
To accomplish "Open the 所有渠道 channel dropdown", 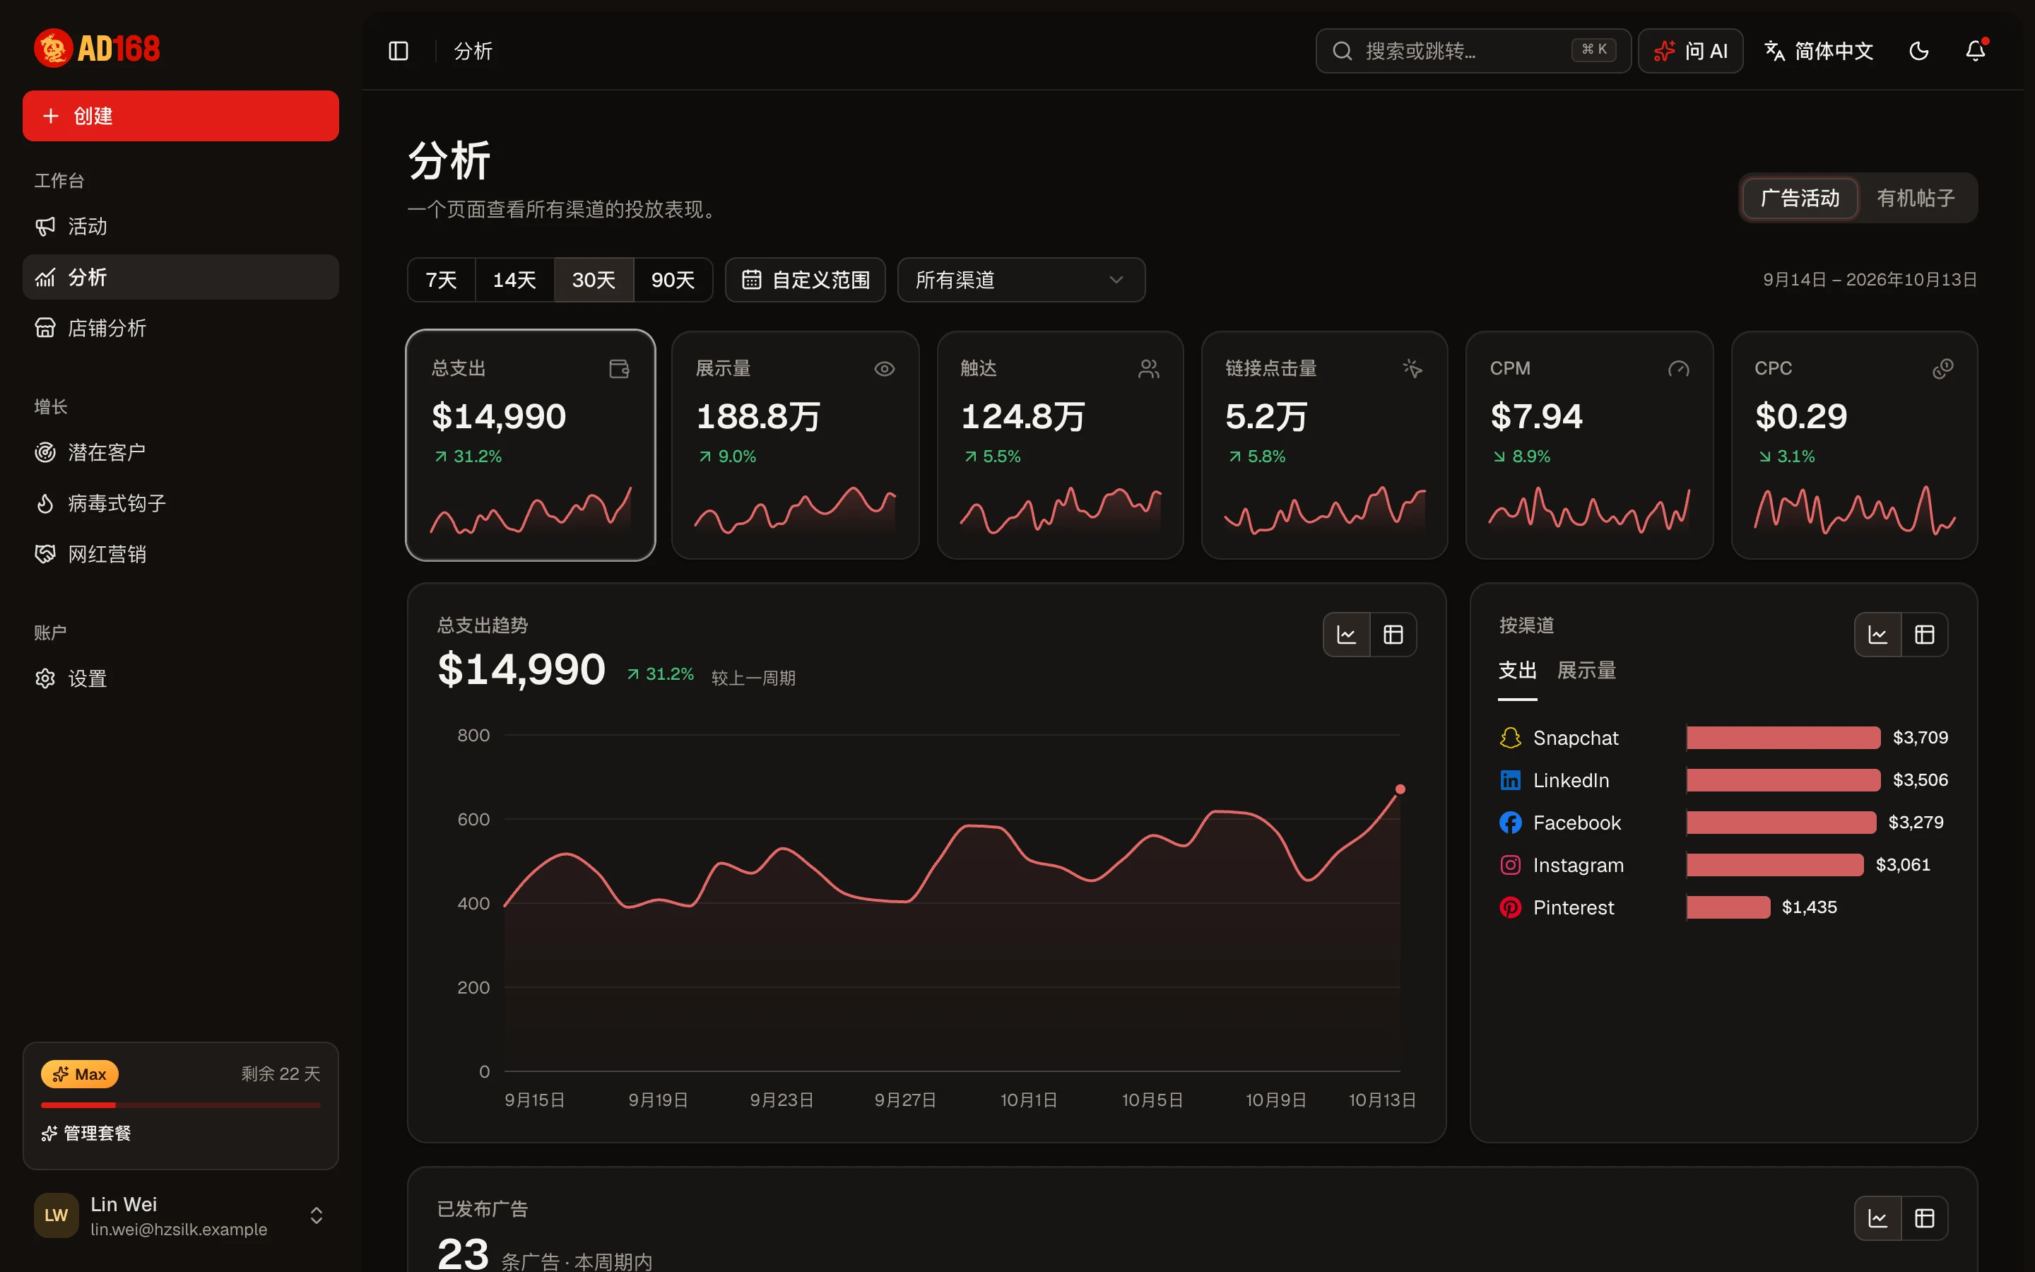I will (1021, 280).
